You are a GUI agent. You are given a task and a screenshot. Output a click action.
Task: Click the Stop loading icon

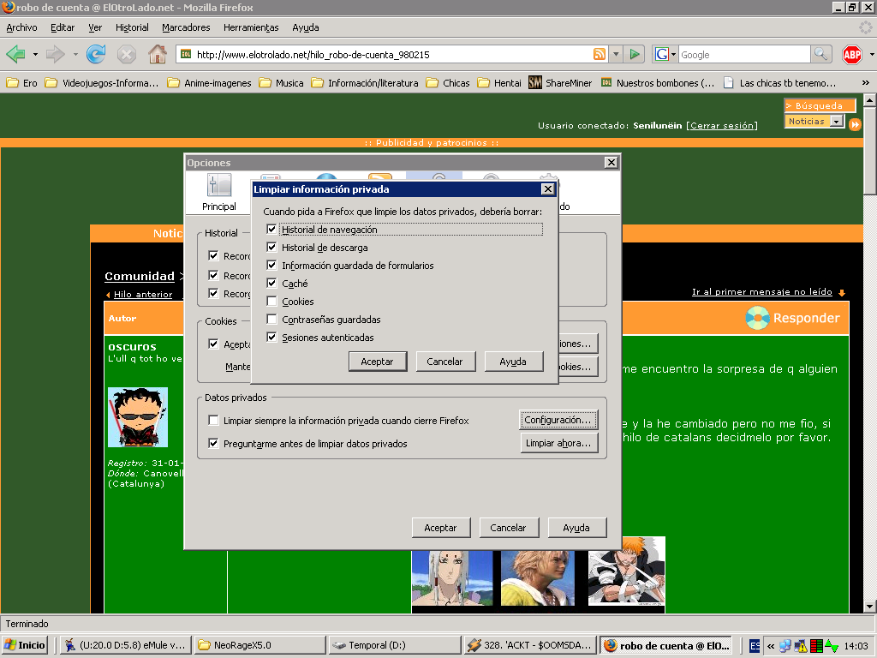127,54
